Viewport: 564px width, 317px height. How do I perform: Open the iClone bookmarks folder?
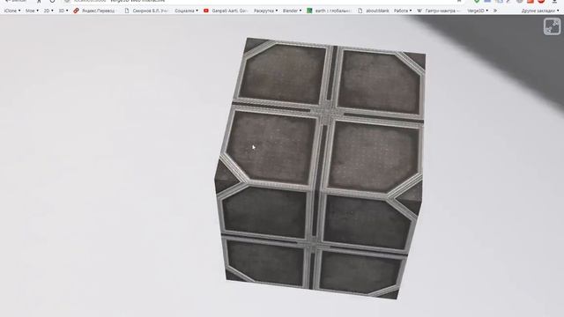coord(12,11)
